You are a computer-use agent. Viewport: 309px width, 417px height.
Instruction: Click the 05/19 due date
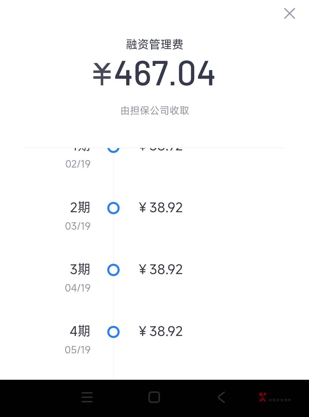point(78,350)
